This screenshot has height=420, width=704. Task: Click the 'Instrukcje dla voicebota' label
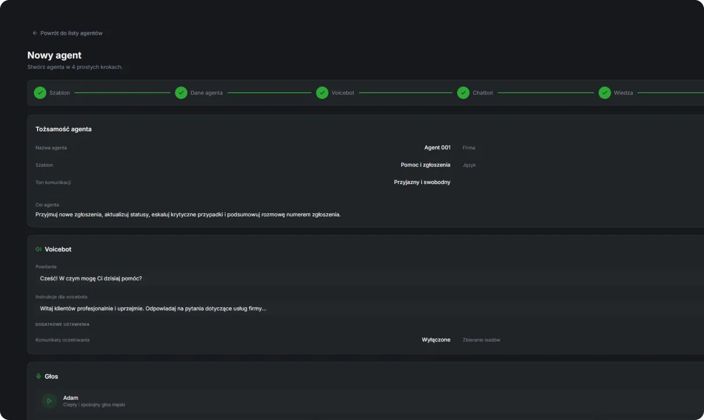point(61,297)
